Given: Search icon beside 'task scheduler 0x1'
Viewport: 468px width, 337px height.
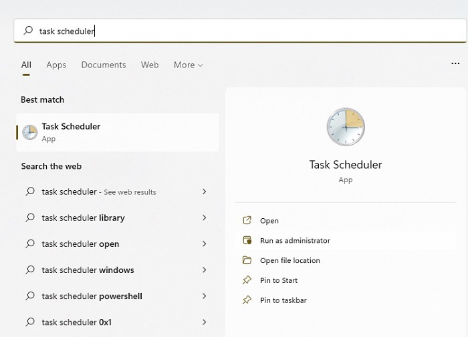Looking at the screenshot, I should 30,322.
